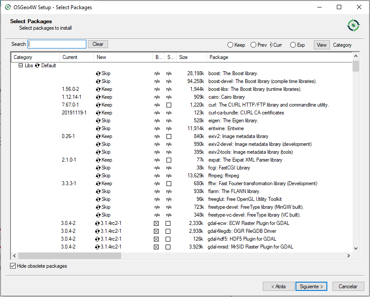Cycle the curl package install action
The width and height of the screenshot is (370, 297).
point(98,105)
